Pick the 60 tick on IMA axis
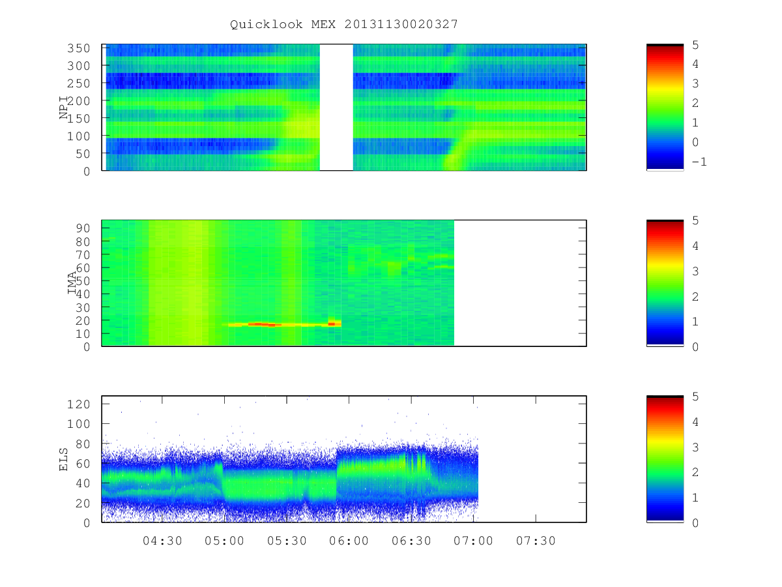782x587 pixels. [83, 267]
